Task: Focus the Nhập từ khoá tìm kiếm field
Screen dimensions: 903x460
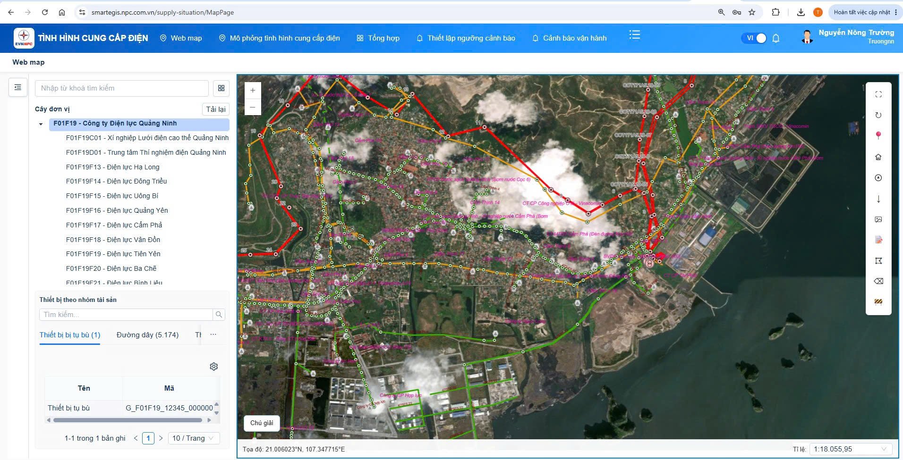Action: click(x=122, y=88)
